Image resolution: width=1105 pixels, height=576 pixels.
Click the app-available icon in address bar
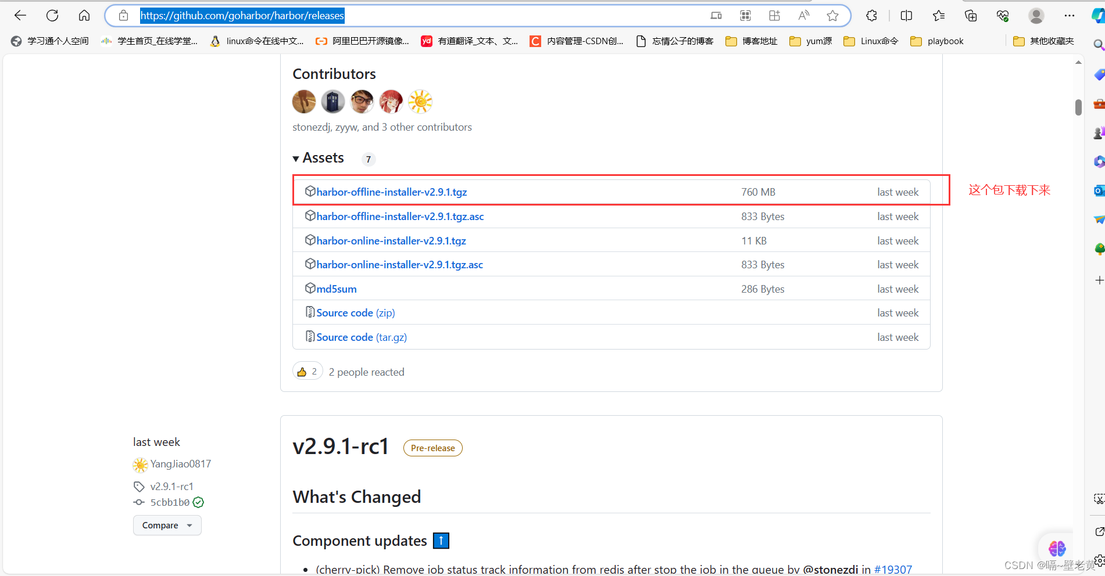[x=716, y=16]
